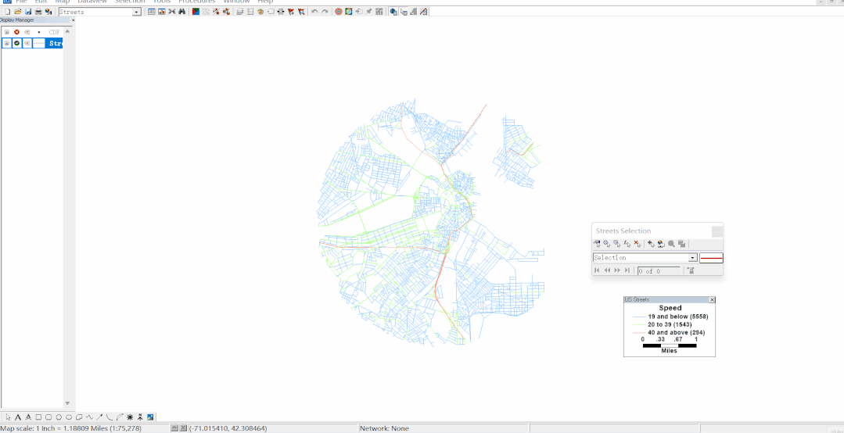The image size is (844, 433).
Task: Open the Dataview menu
Action: pos(93,2)
